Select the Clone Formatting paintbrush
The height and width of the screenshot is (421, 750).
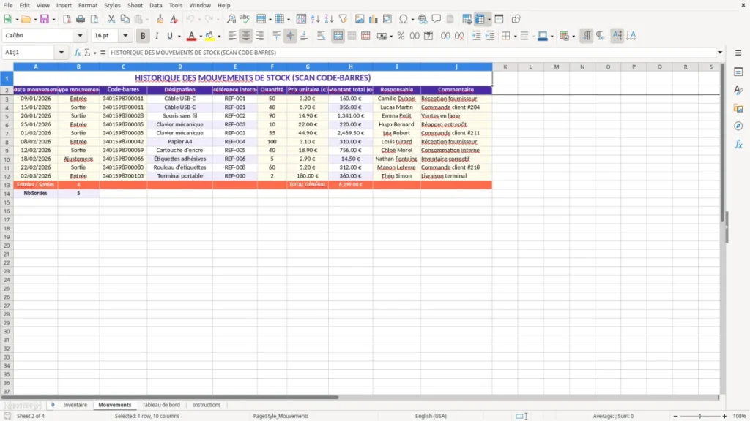(160, 19)
